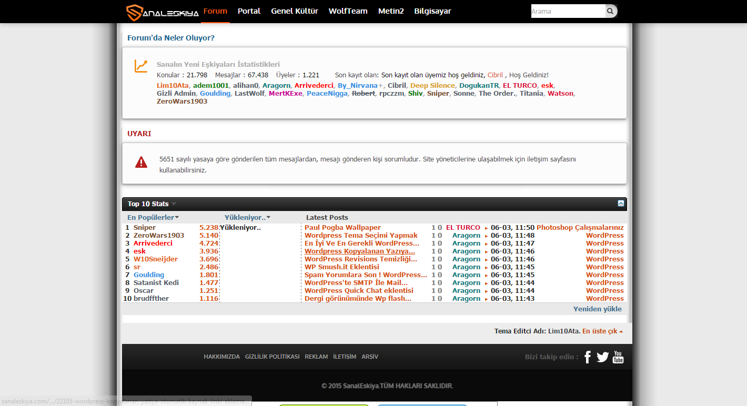Click in the Arama search field
This screenshot has width=747, height=406.
[568, 11]
